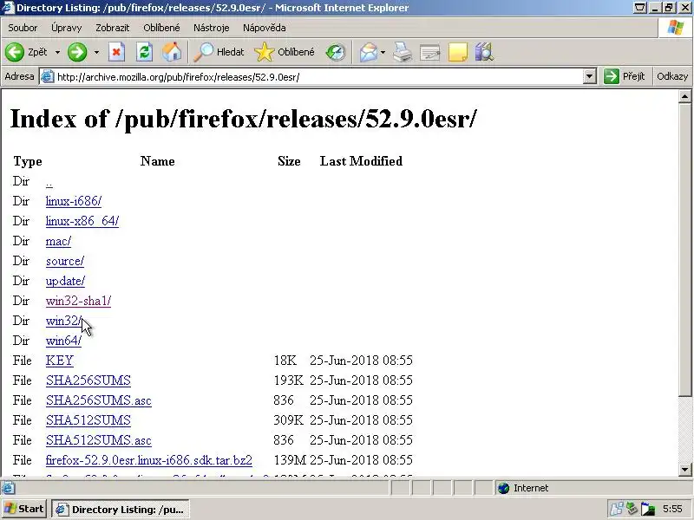This screenshot has width=694, height=520.
Task: Click the address bar URL field
Action: tap(318, 77)
